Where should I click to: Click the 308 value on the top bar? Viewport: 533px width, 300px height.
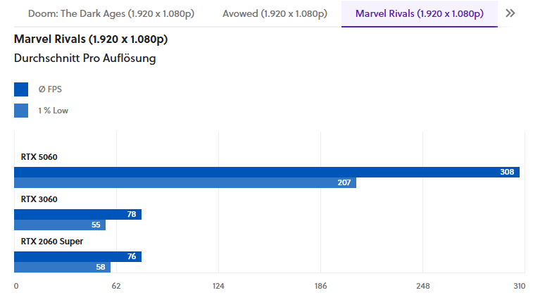click(x=507, y=172)
